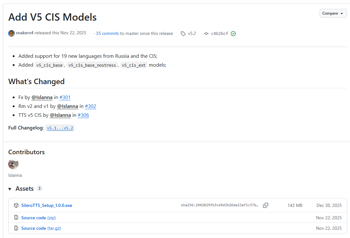350x238 pixels.
Task: Download Source code (zip)
Action: click(x=38, y=218)
